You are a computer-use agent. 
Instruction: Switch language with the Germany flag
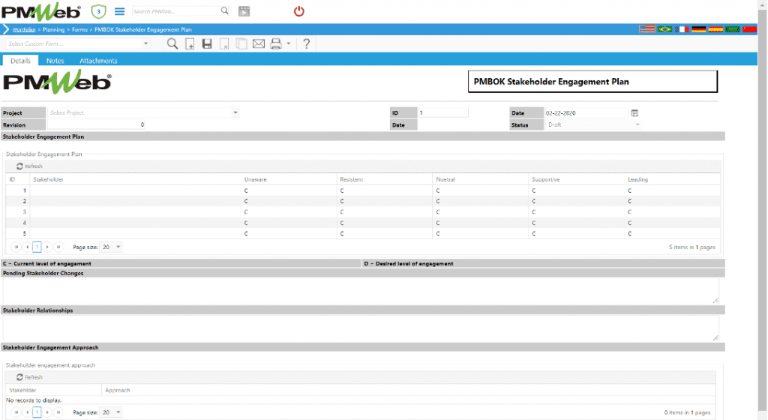coord(698,29)
